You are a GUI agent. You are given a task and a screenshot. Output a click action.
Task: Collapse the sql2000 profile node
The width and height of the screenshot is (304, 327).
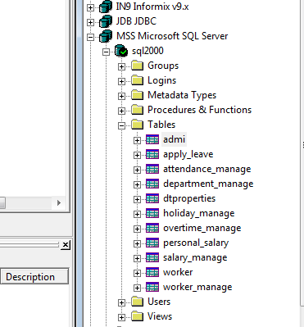106,52
